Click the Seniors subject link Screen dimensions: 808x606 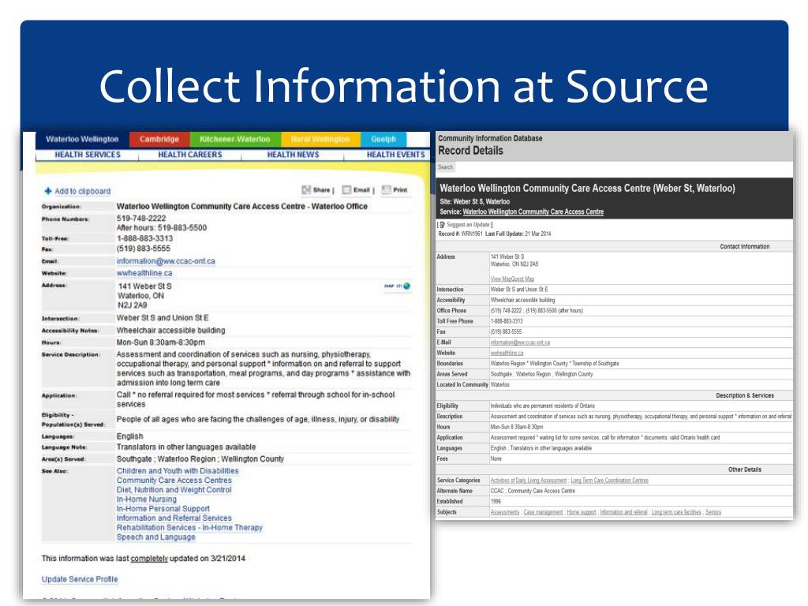[713, 512]
